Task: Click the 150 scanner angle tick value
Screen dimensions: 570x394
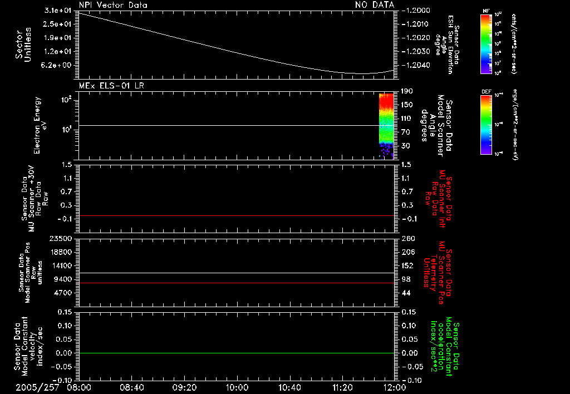Action: 407,105
